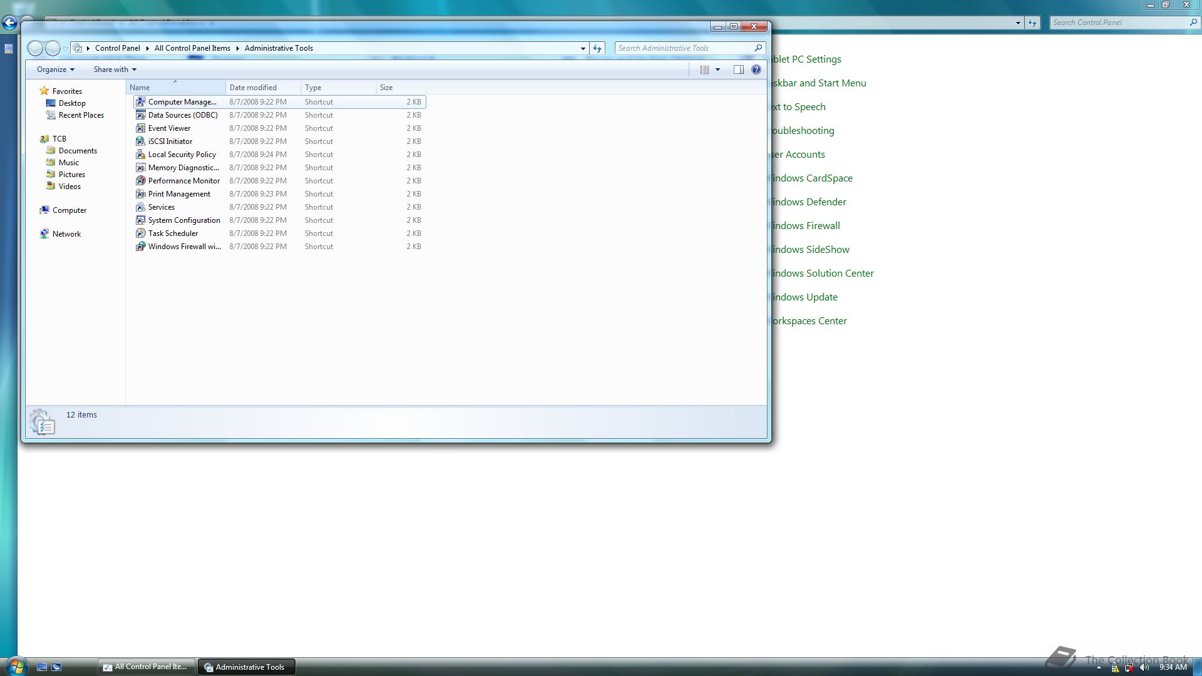The height and width of the screenshot is (676, 1202).
Task: Open the address bar history dropdown
Action: click(583, 48)
